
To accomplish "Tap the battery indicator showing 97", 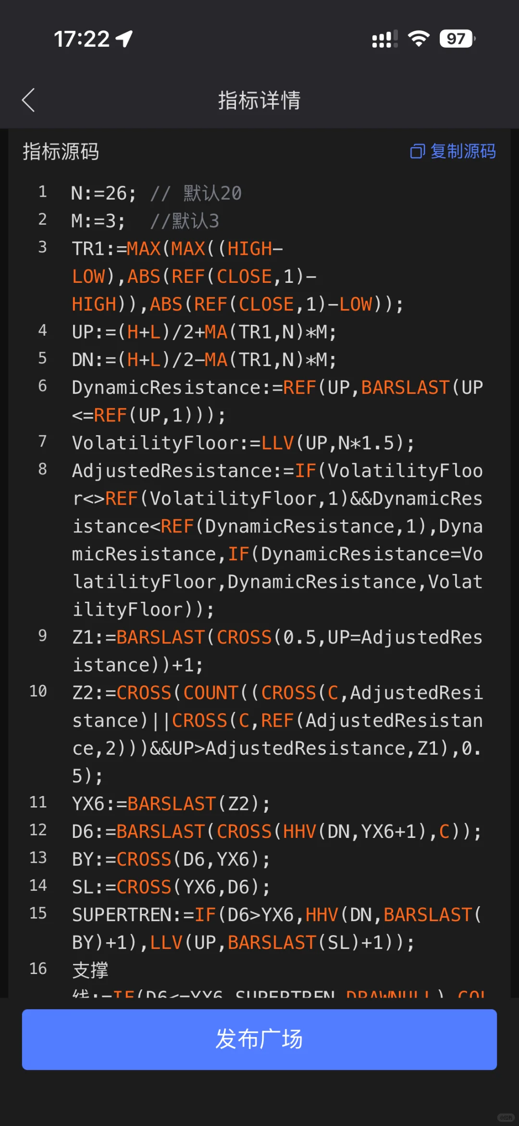I will click(457, 38).
